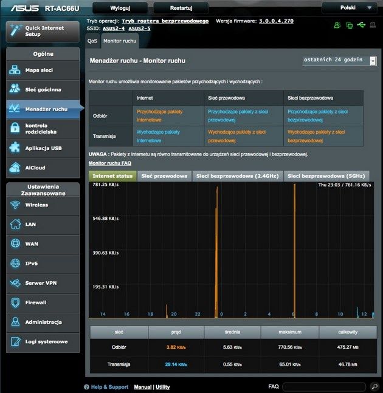Open the firmware version 3.0.0.4.270 link
This screenshot has height=393, width=383.
(x=276, y=21)
